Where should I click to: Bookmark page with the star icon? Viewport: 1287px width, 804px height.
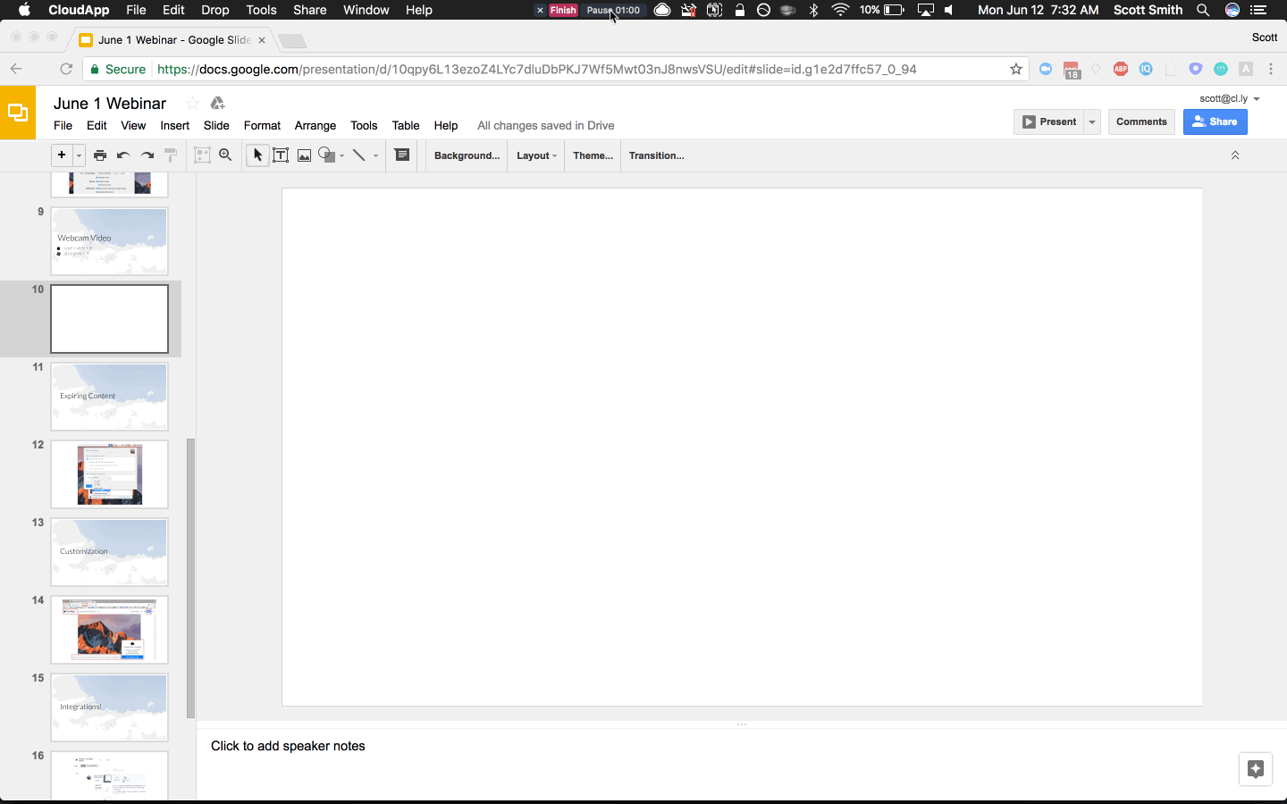[x=1016, y=69]
